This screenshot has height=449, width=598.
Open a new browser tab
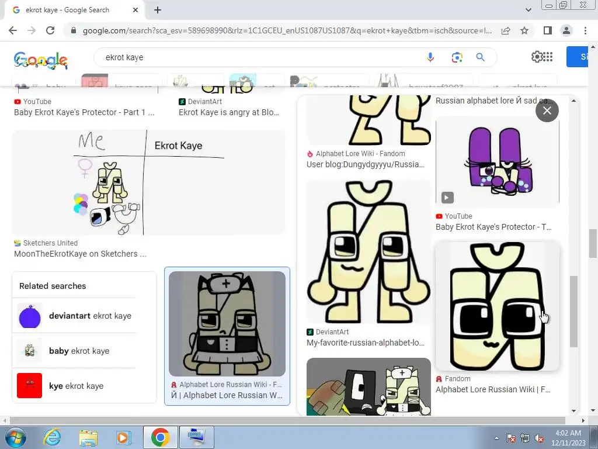point(158,11)
